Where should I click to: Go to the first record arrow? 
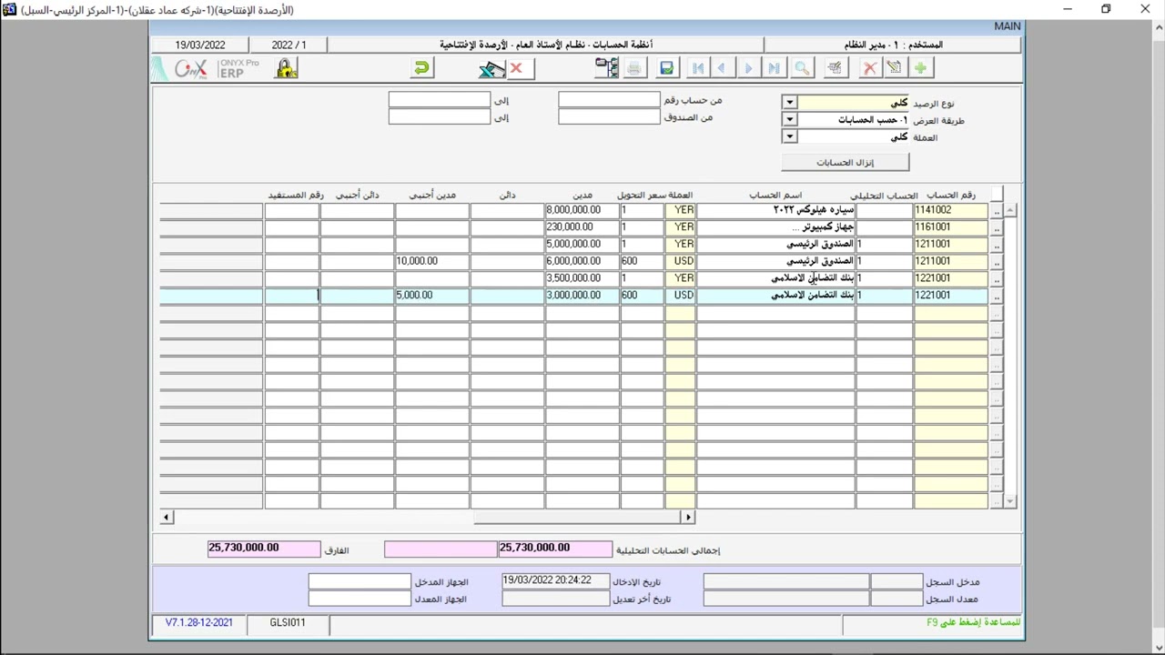(697, 68)
